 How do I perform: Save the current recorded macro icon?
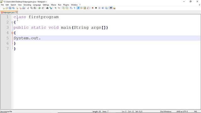(x=106, y=8)
